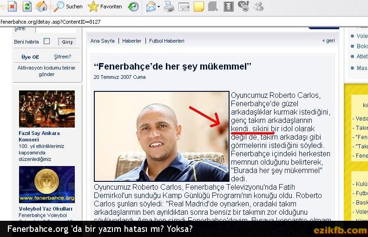Screen dimensions: 368x237
Task: Click the '< geri' back link
Action: 328,41
